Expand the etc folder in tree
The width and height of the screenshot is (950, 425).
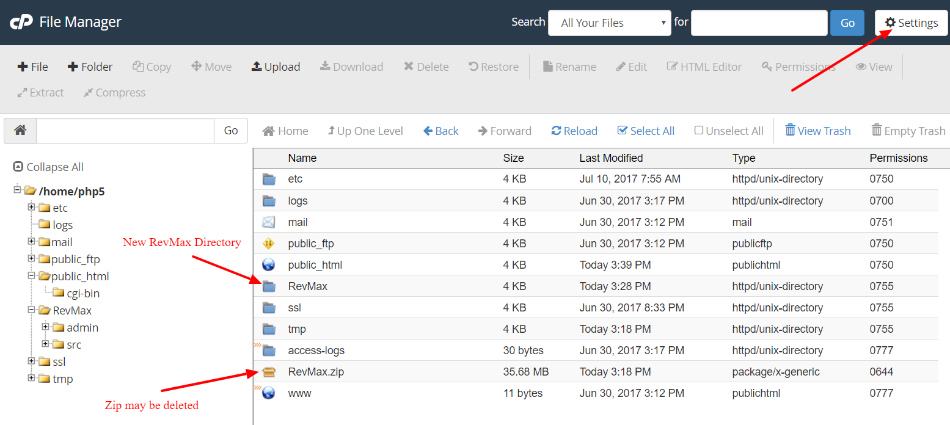coord(31,208)
